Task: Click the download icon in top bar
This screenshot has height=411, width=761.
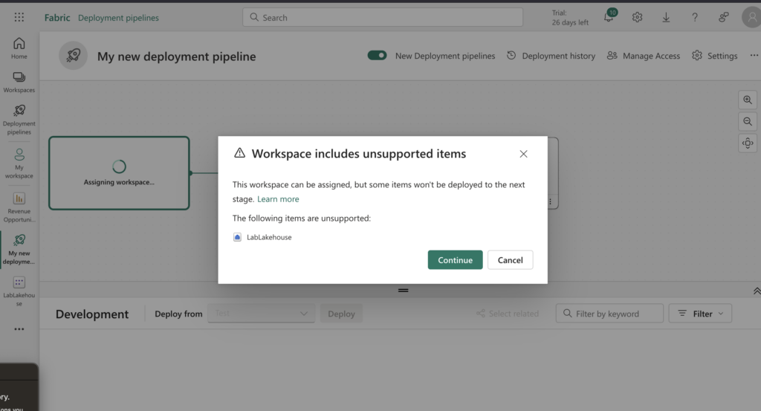Action: click(666, 18)
